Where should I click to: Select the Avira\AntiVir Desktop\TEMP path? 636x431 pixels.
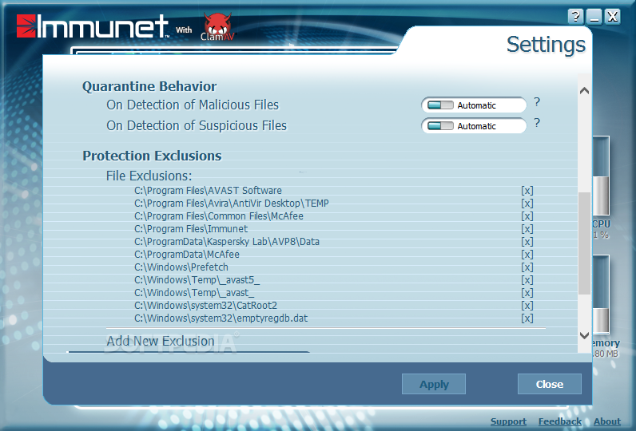(x=232, y=204)
